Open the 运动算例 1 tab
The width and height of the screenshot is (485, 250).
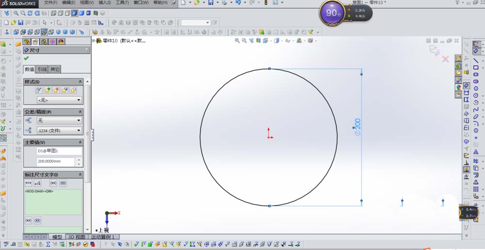tap(103, 237)
